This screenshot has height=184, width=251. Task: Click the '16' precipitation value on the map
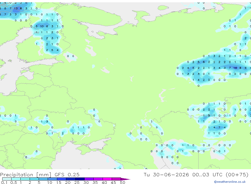235,68
